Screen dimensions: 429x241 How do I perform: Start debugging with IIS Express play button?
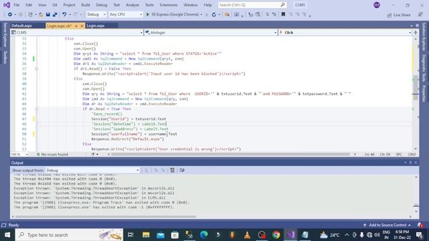coord(147,15)
